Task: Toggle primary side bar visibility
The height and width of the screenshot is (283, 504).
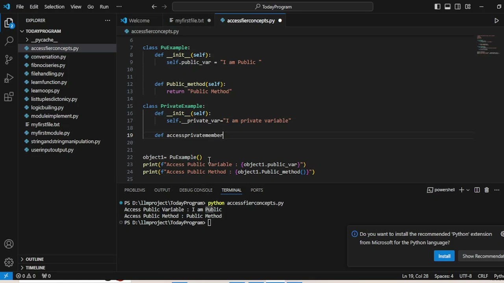Action: click(x=437, y=7)
